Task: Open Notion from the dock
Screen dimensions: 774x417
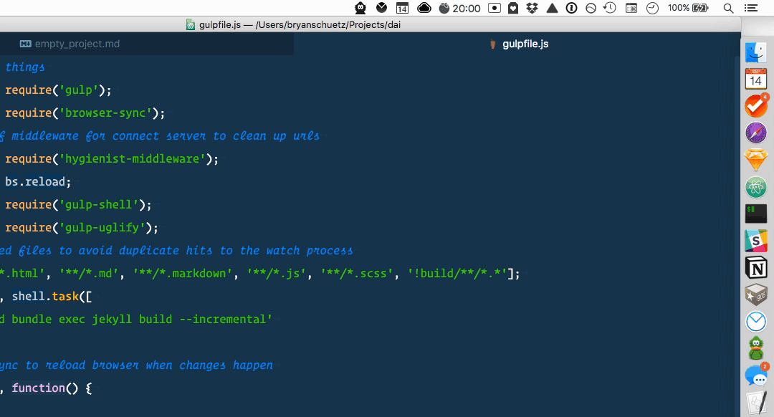Action: 756,267
